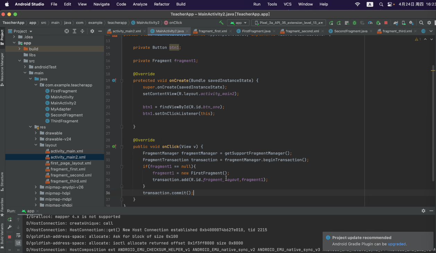Click Select Opened File target icon
This screenshot has width=436, height=253.
coord(67,31)
